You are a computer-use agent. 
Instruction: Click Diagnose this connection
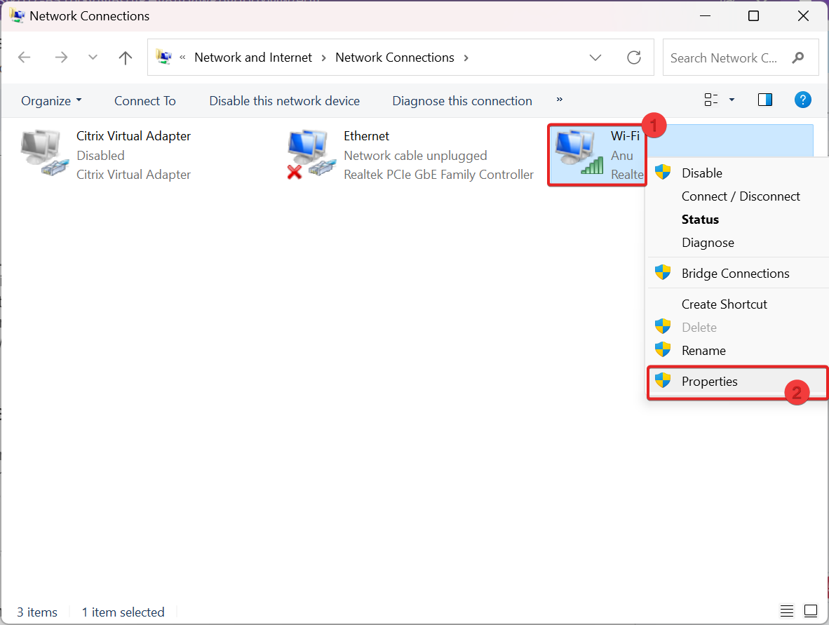[462, 100]
